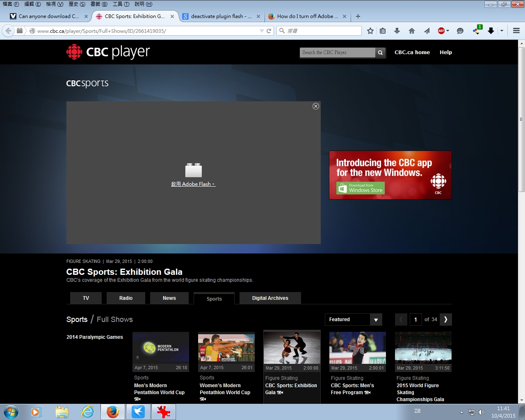
Task: Launch Internet Explorer from the taskbar
Action: coord(87,412)
